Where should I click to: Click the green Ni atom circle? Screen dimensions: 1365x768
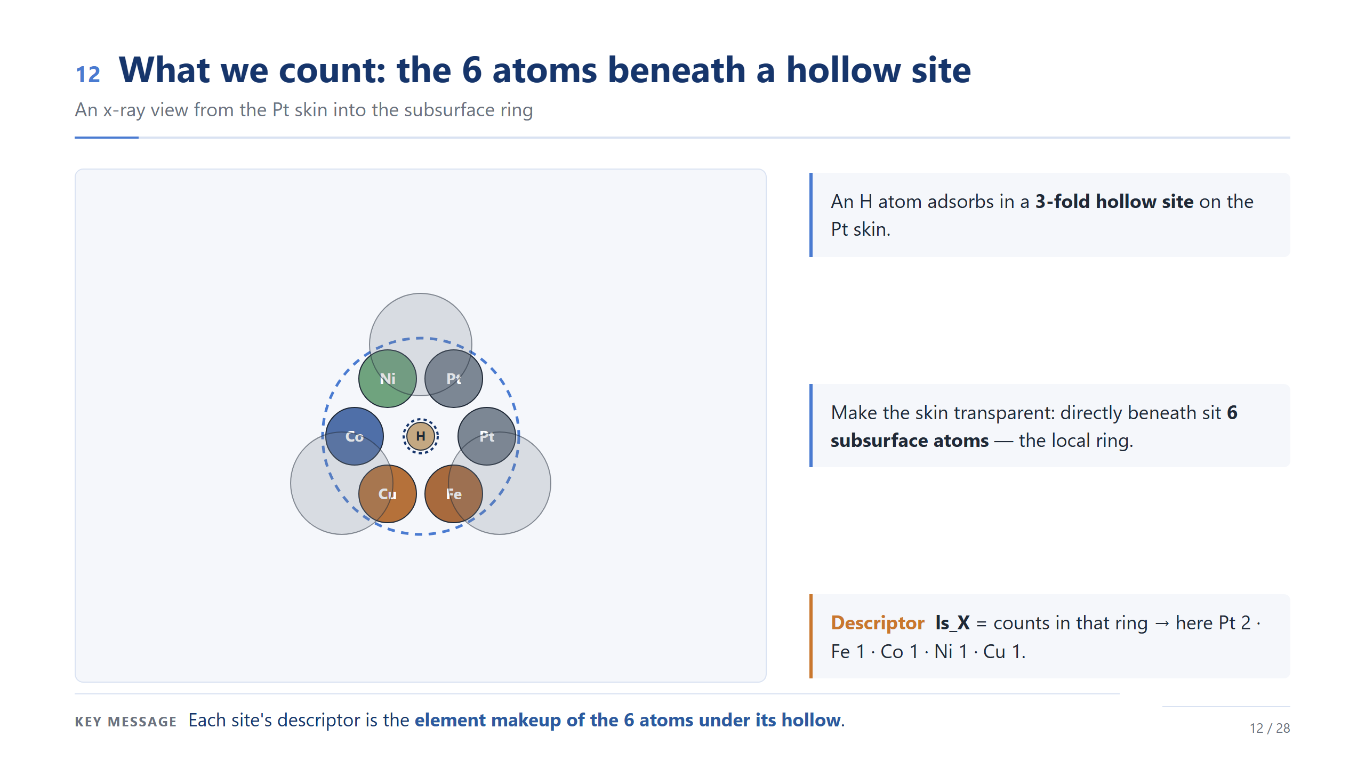click(387, 379)
